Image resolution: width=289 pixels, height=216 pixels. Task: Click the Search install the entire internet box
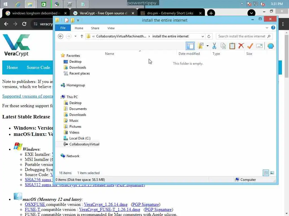244,36
